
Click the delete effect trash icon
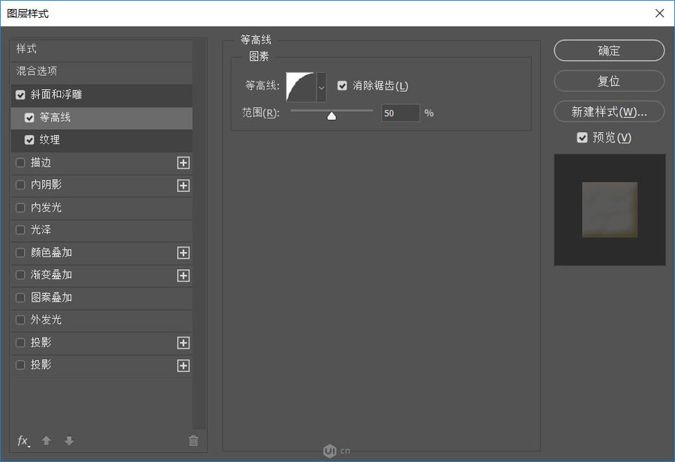193,441
